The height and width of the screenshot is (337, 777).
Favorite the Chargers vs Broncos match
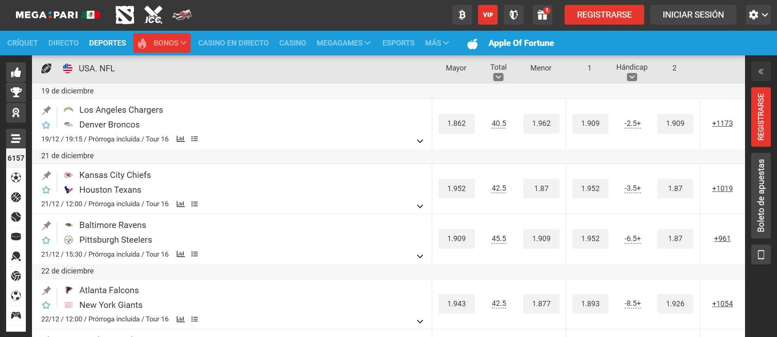coord(46,125)
